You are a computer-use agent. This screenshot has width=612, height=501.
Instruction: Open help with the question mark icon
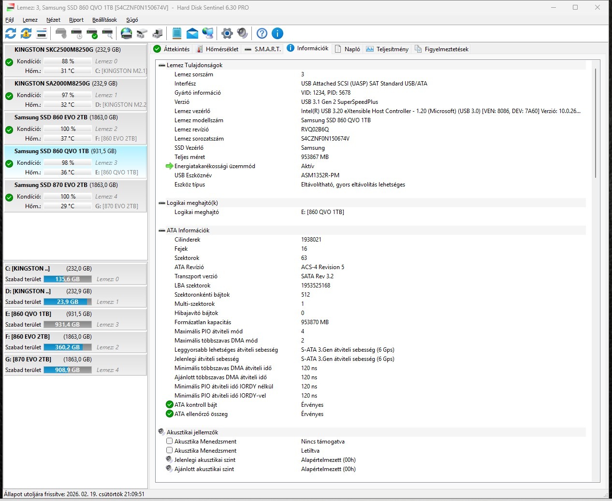(262, 33)
